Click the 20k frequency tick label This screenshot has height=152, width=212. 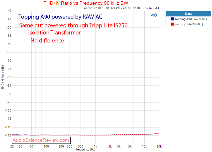pos(159,146)
